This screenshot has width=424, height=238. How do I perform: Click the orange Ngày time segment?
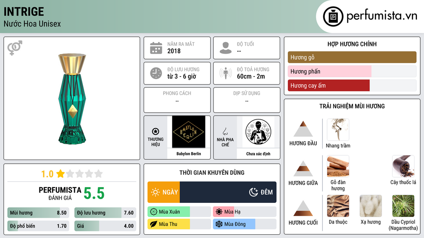click(x=164, y=192)
